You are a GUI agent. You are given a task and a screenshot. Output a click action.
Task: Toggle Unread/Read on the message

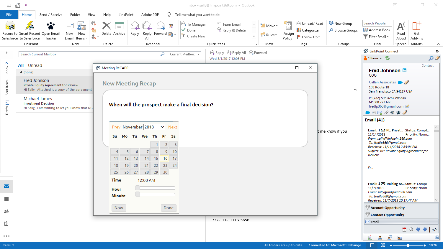pos(310,24)
